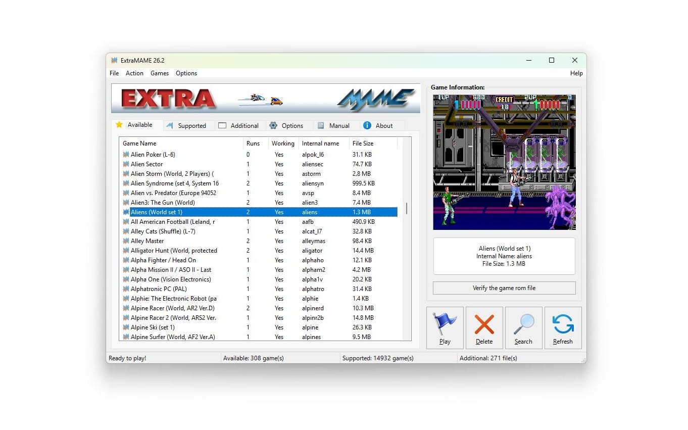Sort by Game Name column header
The height and width of the screenshot is (430, 688).
coord(181,144)
